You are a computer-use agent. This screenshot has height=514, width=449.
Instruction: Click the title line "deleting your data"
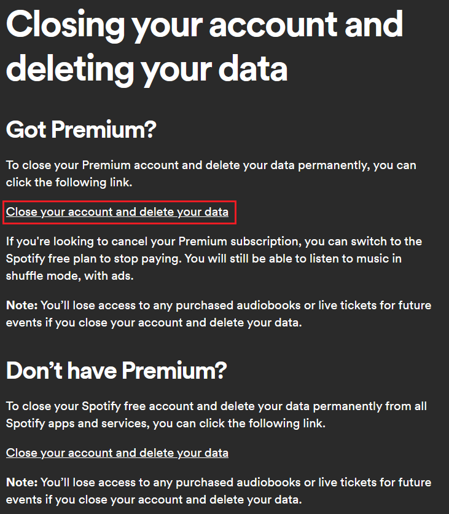(x=146, y=69)
